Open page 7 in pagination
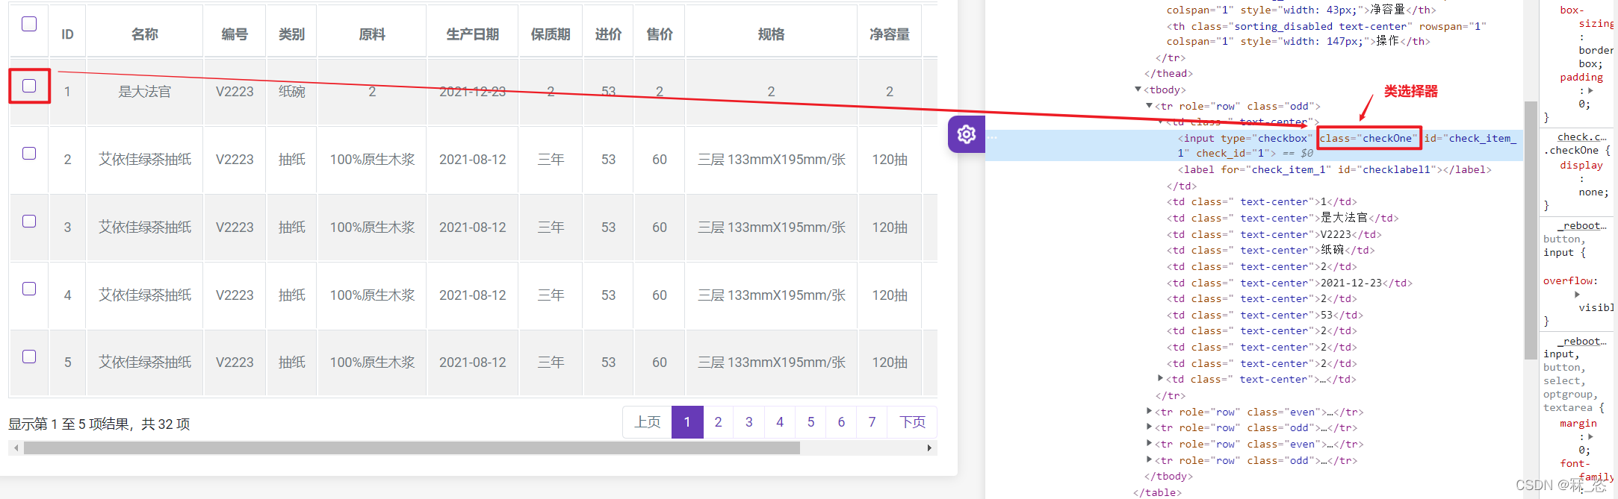 click(x=872, y=422)
